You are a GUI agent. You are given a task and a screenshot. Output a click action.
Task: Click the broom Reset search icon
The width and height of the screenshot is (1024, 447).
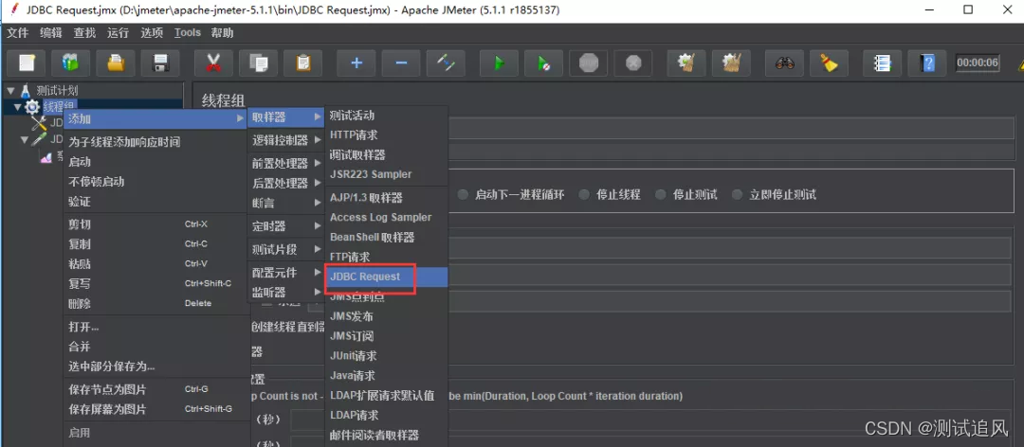click(830, 63)
